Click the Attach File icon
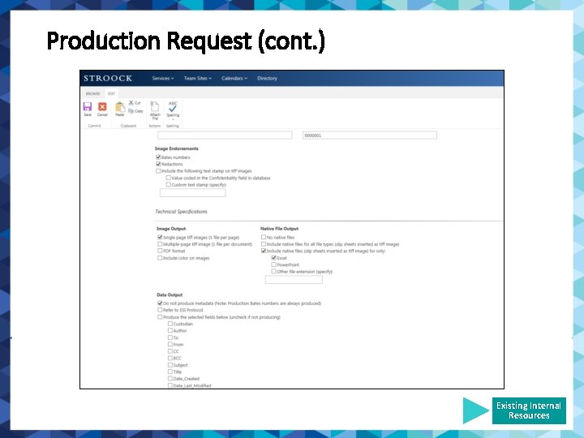Viewport: 584px width, 438px height. 155,106
